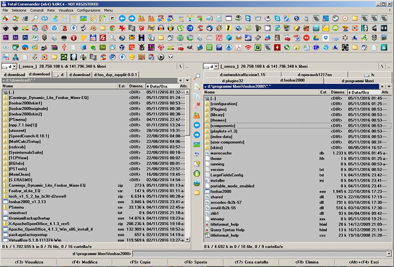394x267 pixels.
Task: Open the Configurazione menu
Action: (x=89, y=10)
